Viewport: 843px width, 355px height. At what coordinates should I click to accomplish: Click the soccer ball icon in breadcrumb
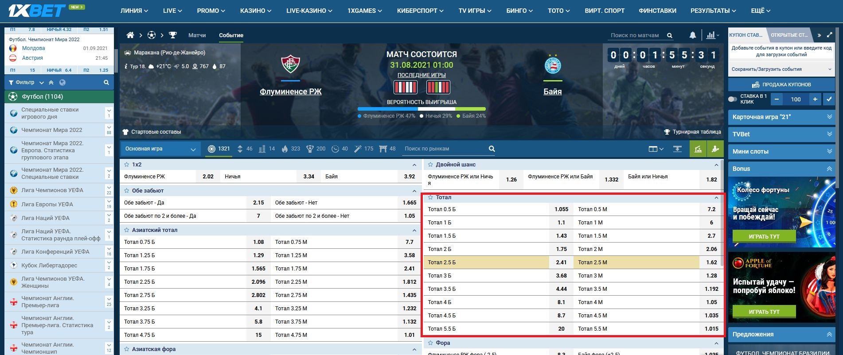coord(152,35)
